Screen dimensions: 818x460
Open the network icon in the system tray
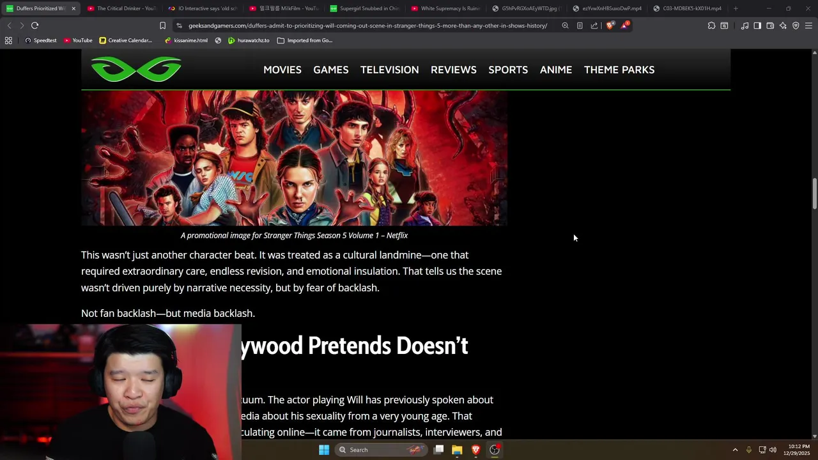762,450
